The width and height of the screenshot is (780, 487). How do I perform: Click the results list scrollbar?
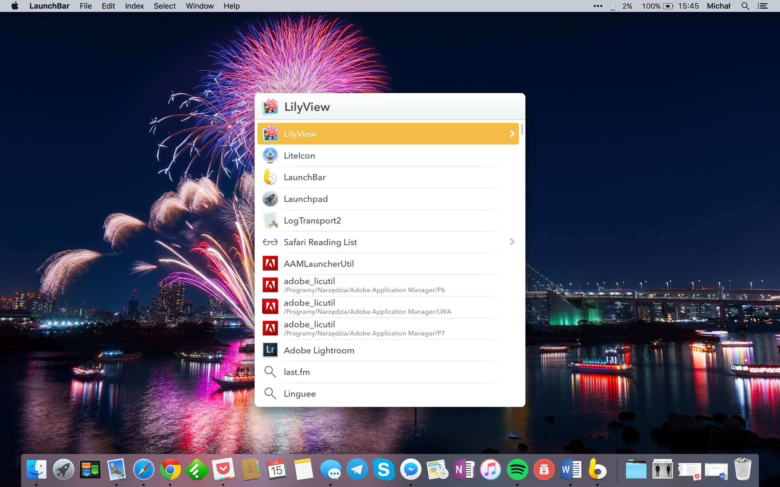522,130
